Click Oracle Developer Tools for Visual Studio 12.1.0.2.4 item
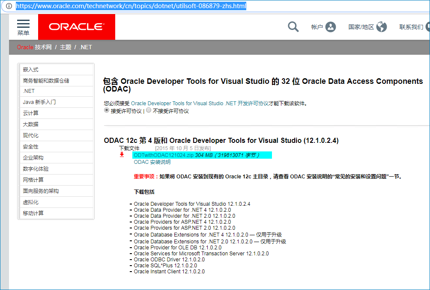The image size is (430, 290). coord(192,204)
